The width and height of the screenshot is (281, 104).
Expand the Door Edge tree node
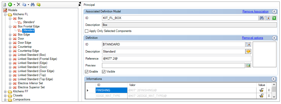tap(10, 43)
